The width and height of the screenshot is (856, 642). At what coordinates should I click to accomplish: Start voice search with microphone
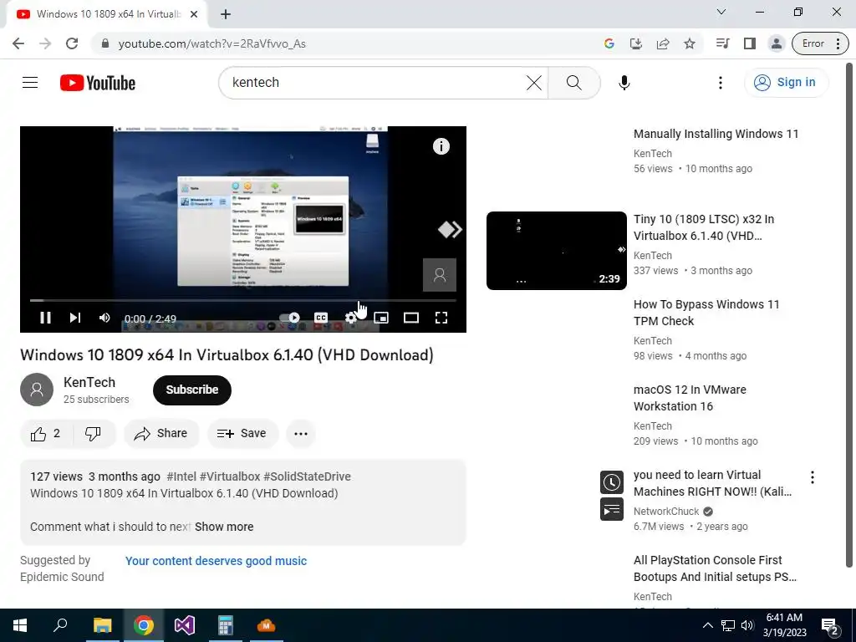(624, 83)
